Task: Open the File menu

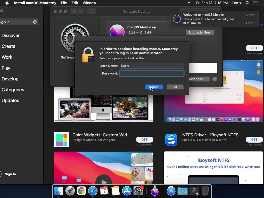Action: pyautogui.click(x=64, y=3)
